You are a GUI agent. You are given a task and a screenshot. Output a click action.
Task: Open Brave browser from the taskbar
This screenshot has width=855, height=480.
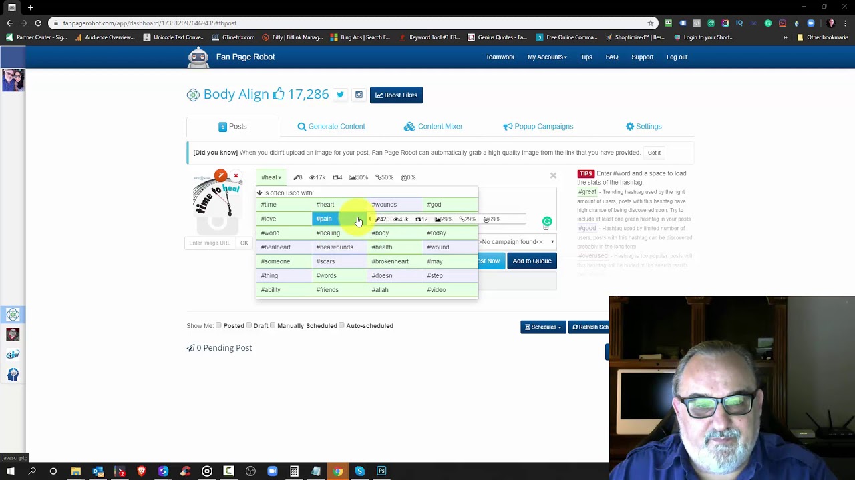[141, 471]
